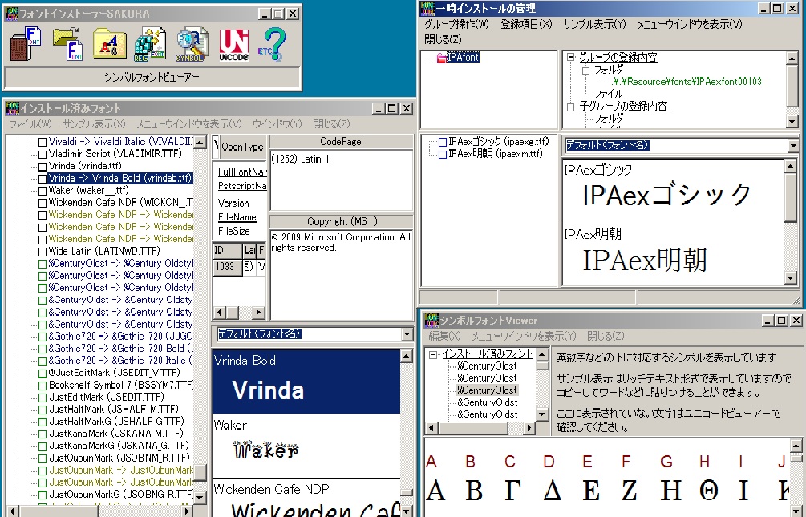Open 登録項目 menu in temporary install window

526,24
